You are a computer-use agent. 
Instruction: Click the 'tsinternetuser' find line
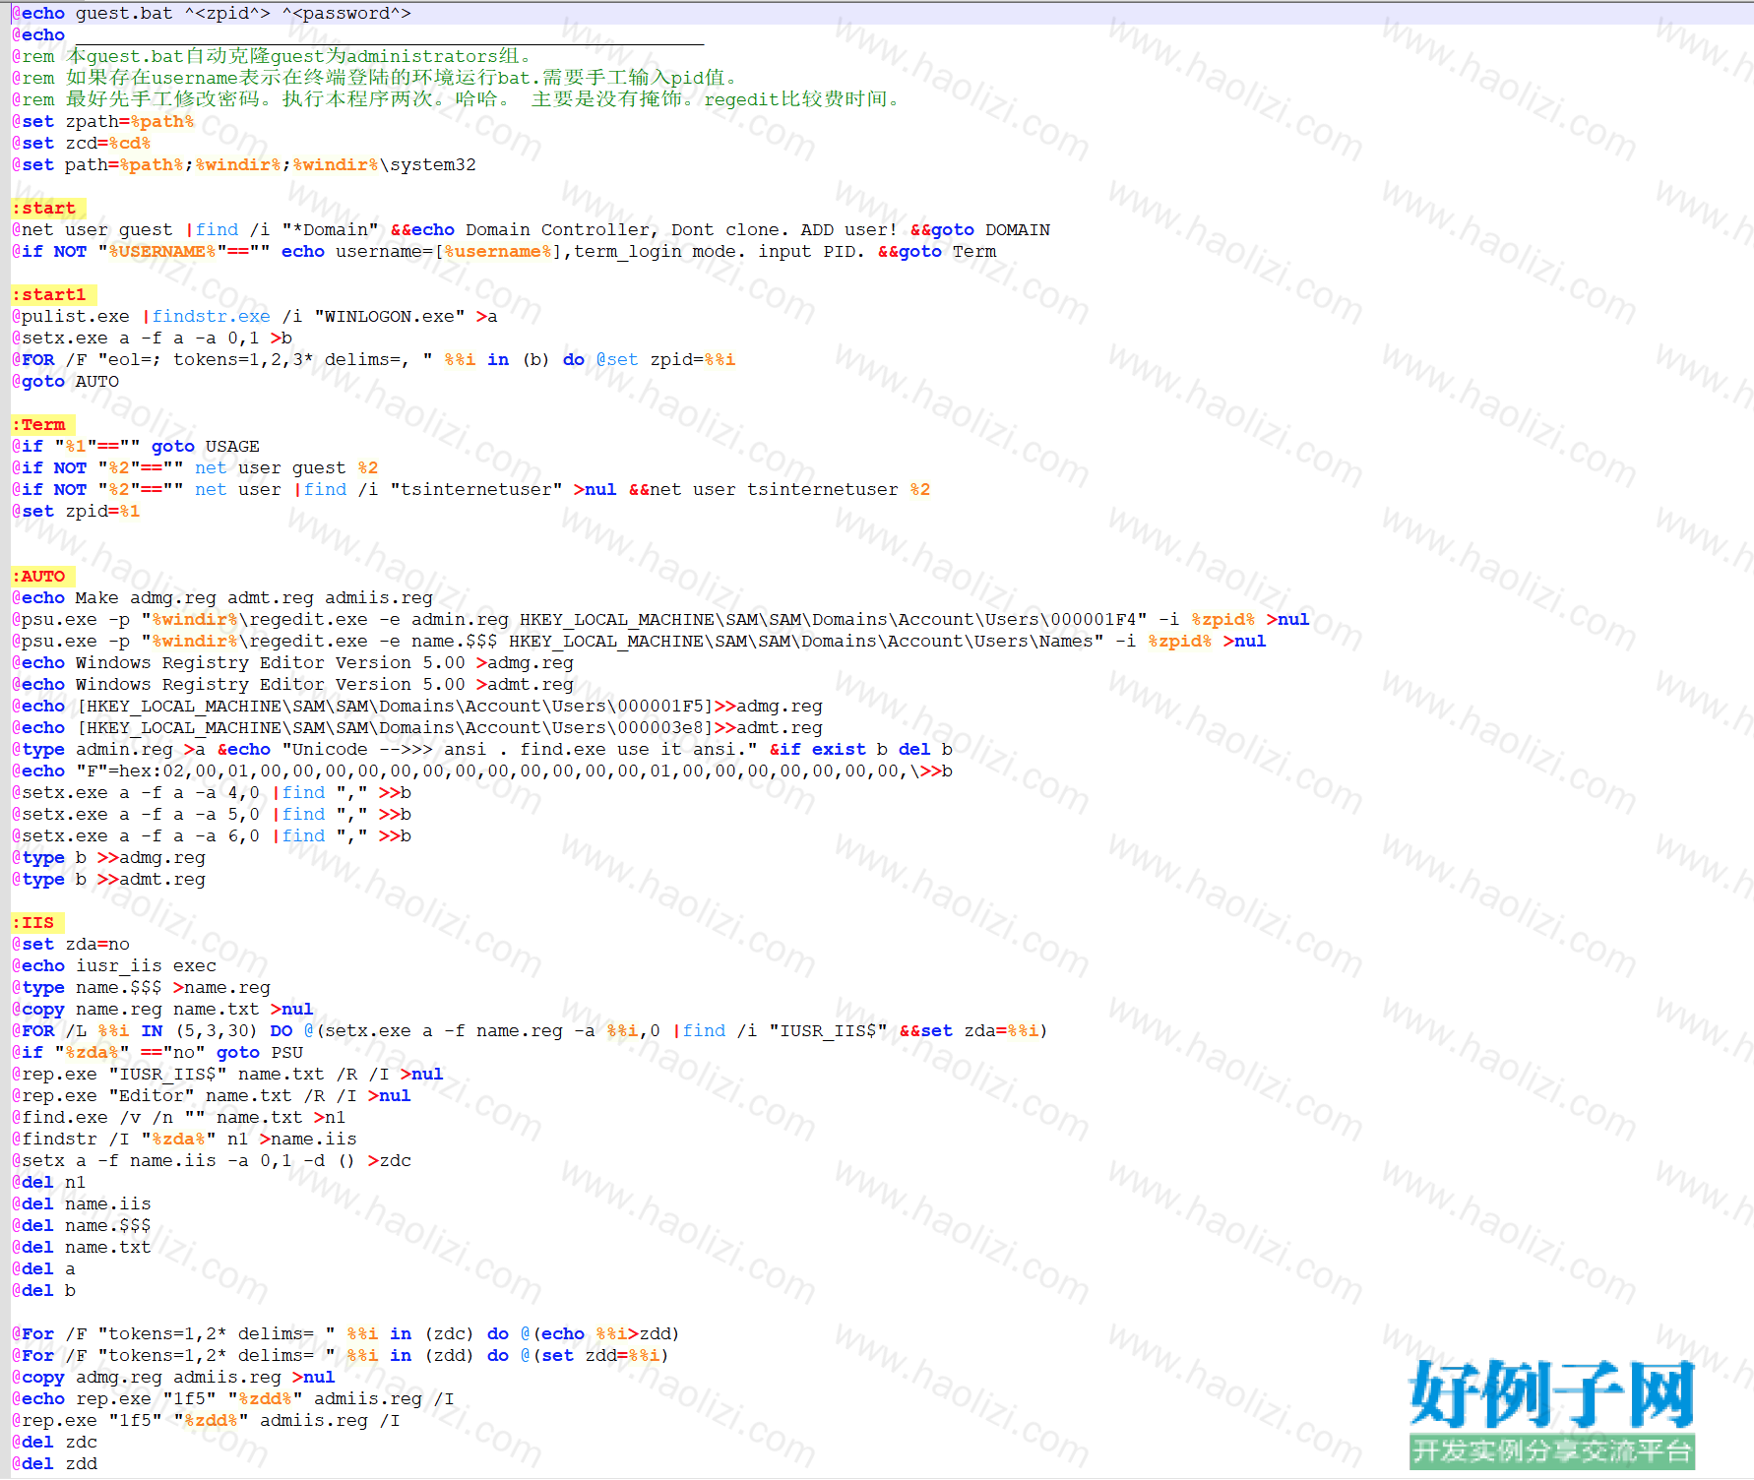click(471, 489)
